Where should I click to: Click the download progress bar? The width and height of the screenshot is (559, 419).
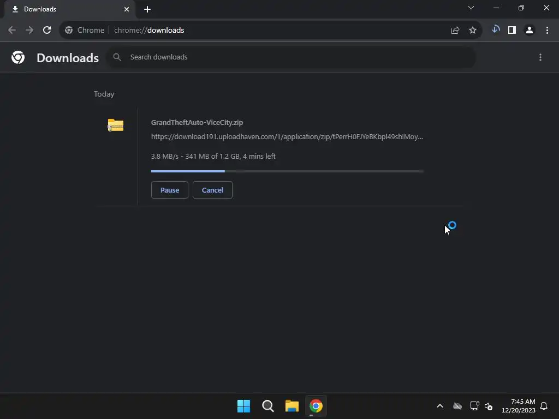(287, 171)
